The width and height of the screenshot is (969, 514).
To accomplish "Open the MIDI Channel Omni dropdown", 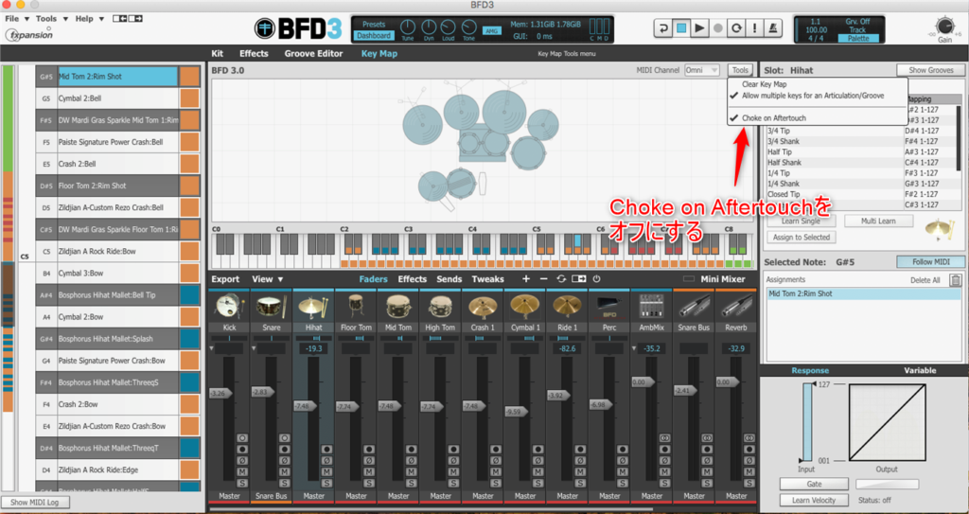I will point(701,71).
